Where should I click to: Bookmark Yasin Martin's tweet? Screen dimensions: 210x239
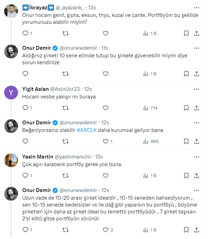pos(186,175)
